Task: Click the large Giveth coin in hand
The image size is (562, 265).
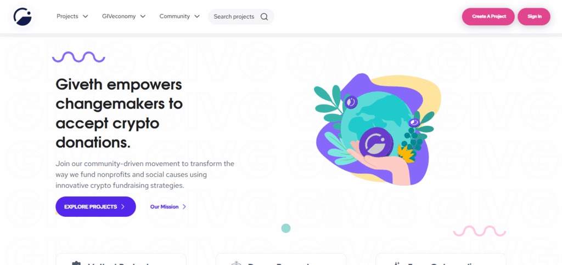Action: coord(376,143)
